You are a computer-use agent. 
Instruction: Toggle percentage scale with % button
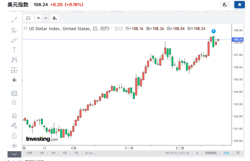(x=197, y=153)
